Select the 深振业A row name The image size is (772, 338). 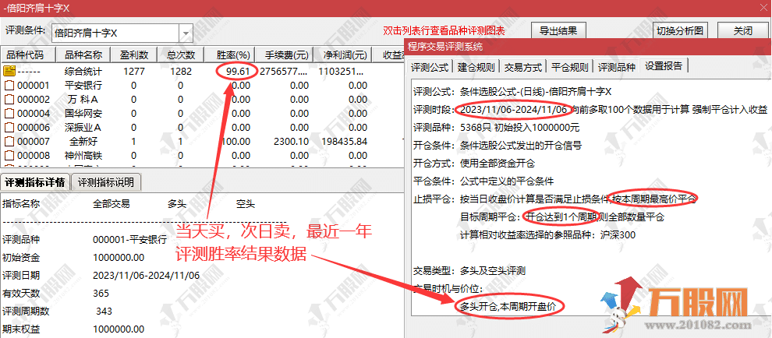click(x=83, y=128)
